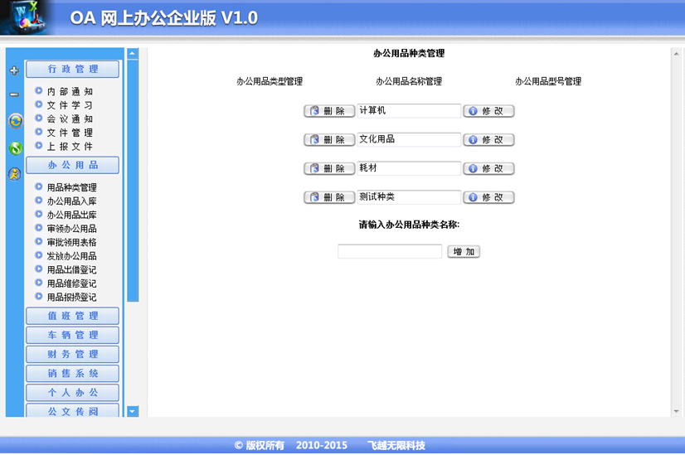Click 修改 button next to 测试种类
Screen dimensions: 685x455
click(x=488, y=198)
